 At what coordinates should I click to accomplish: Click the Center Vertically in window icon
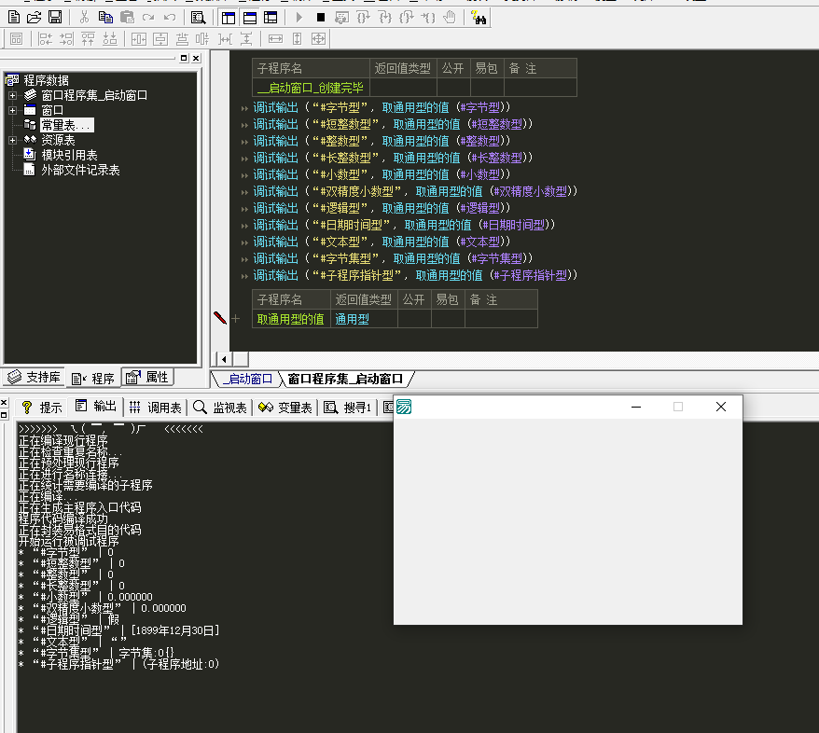coord(160,38)
